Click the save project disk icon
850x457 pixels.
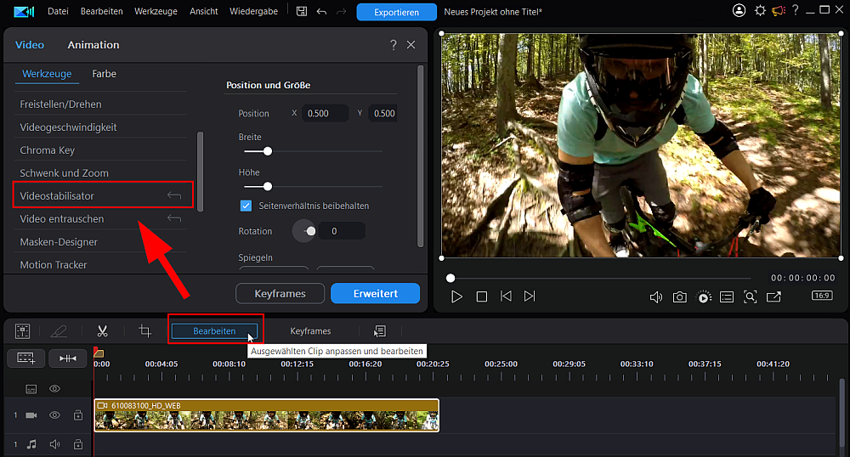tap(302, 11)
